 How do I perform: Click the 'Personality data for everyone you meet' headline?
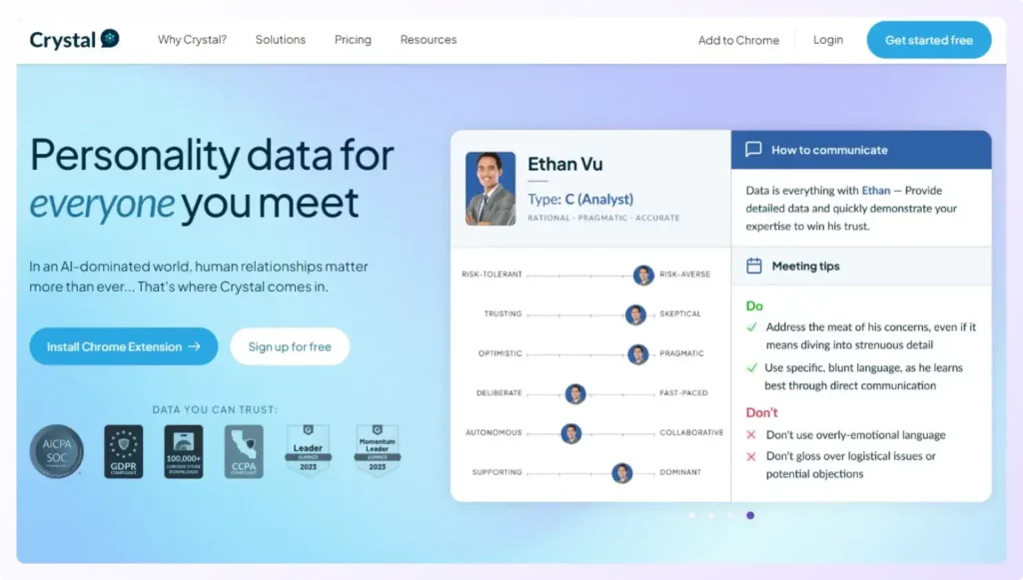coord(212,178)
